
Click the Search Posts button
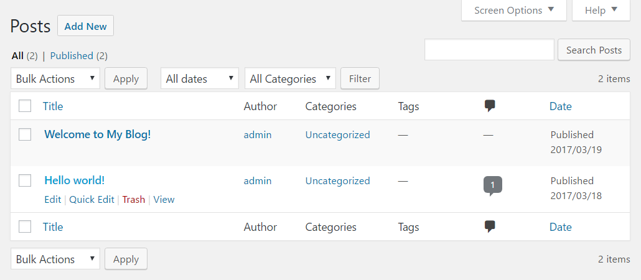click(x=594, y=50)
